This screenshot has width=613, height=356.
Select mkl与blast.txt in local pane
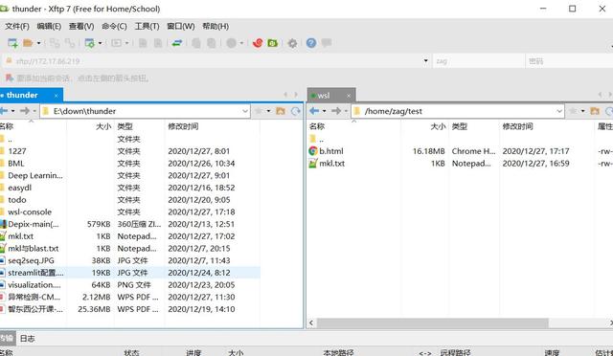(34, 248)
